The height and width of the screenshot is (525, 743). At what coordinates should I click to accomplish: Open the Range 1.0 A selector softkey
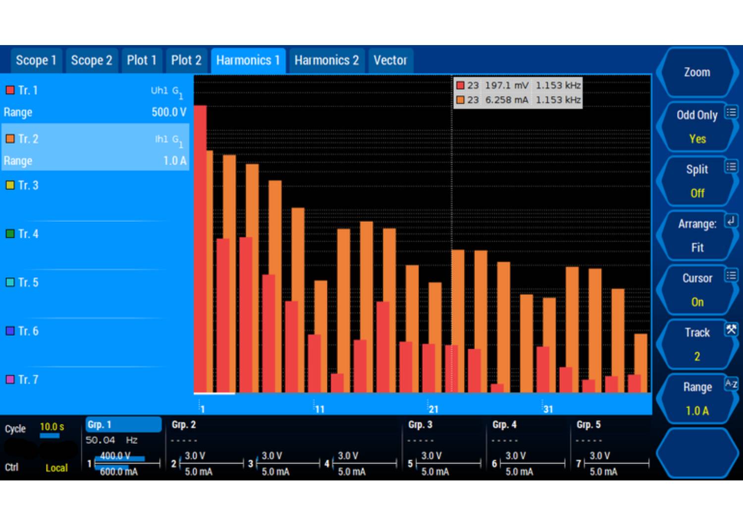click(x=696, y=399)
